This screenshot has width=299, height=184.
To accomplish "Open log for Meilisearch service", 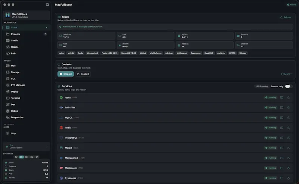I will 281,168.
